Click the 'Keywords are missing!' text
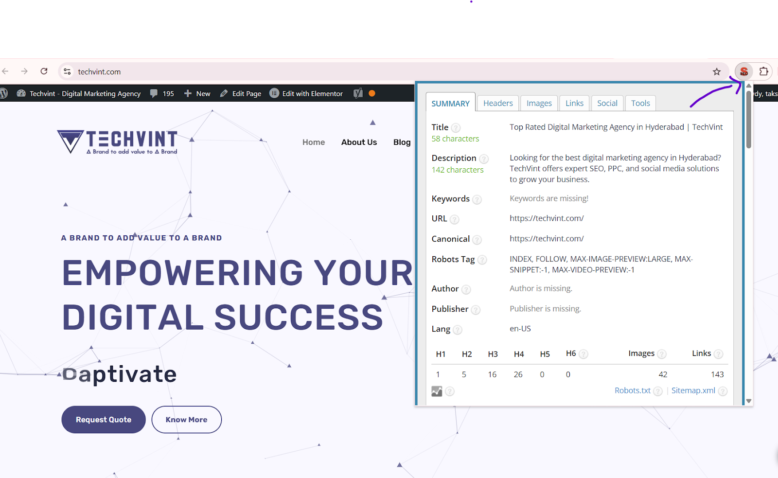 (549, 198)
